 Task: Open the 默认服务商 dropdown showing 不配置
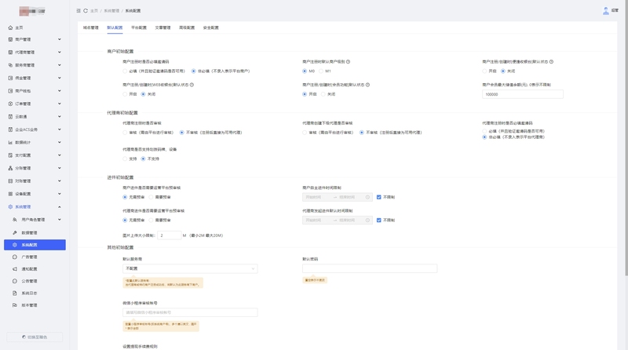pos(190,268)
